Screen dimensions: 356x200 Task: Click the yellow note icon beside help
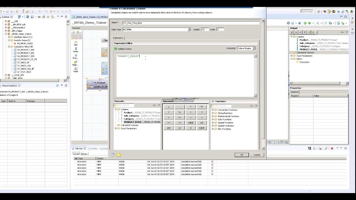pos(119,155)
